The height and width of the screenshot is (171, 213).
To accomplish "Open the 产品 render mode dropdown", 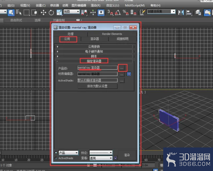I will pos(68,153).
